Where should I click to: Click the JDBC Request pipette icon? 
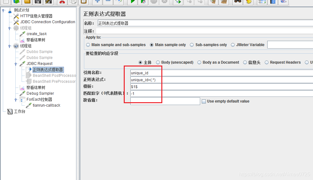pos(22,64)
